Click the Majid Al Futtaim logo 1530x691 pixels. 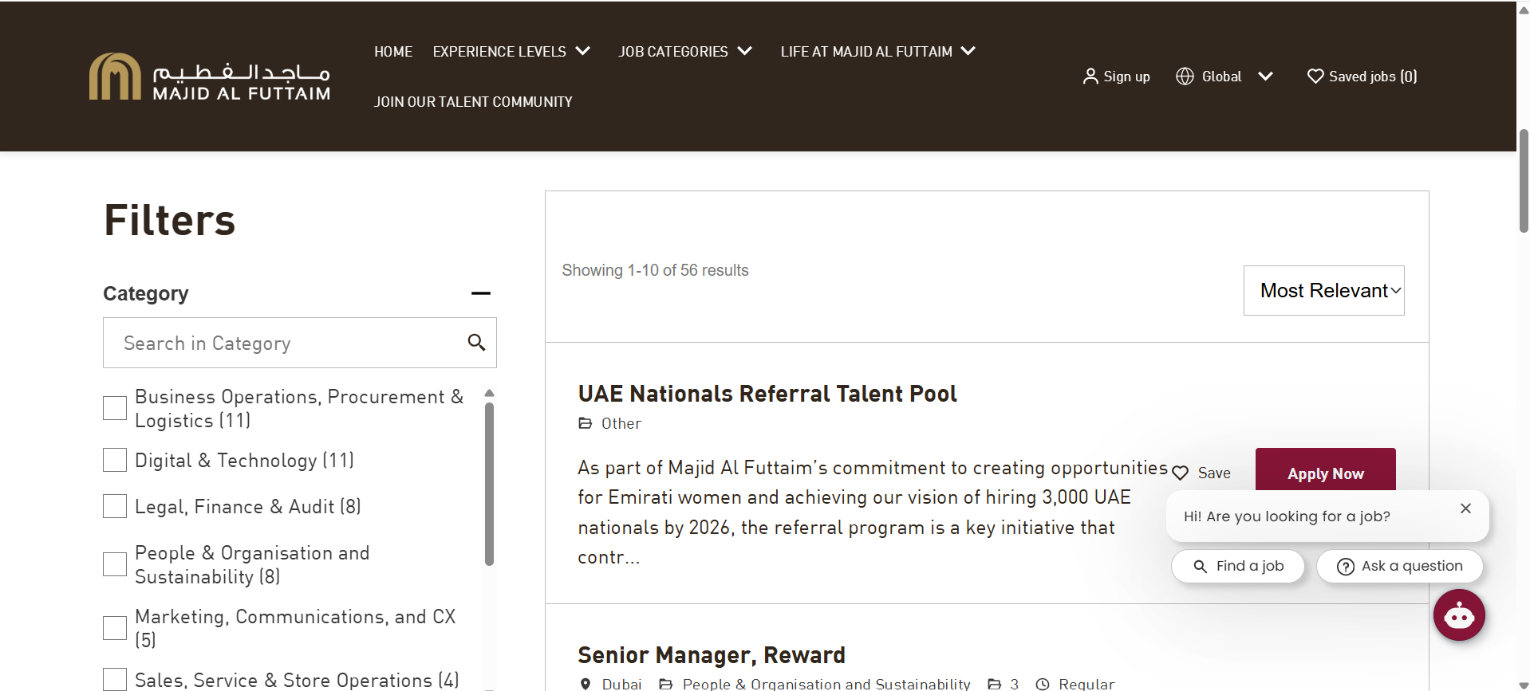click(x=210, y=77)
